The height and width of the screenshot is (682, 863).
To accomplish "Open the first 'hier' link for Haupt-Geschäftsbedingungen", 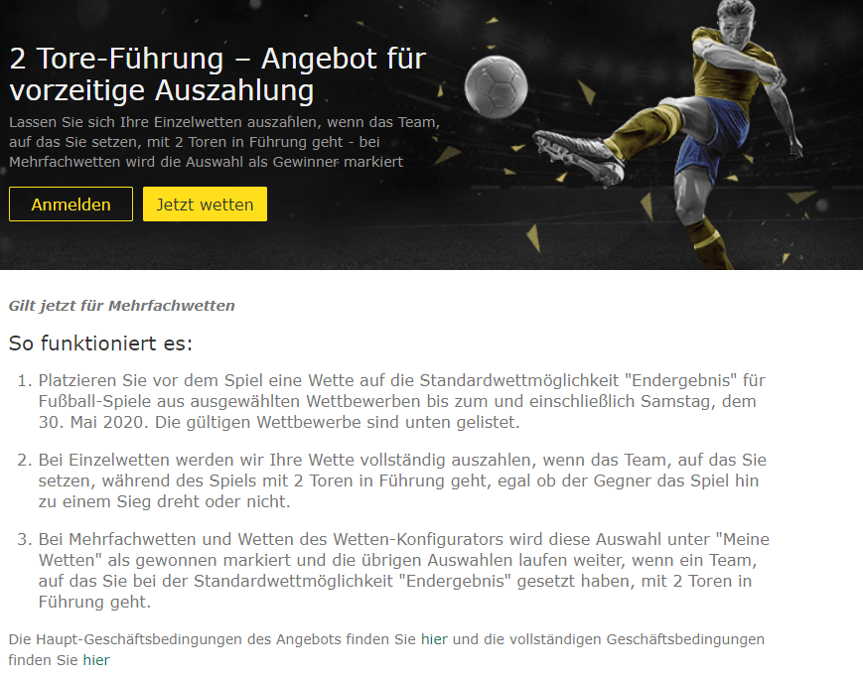I will pyautogui.click(x=434, y=639).
